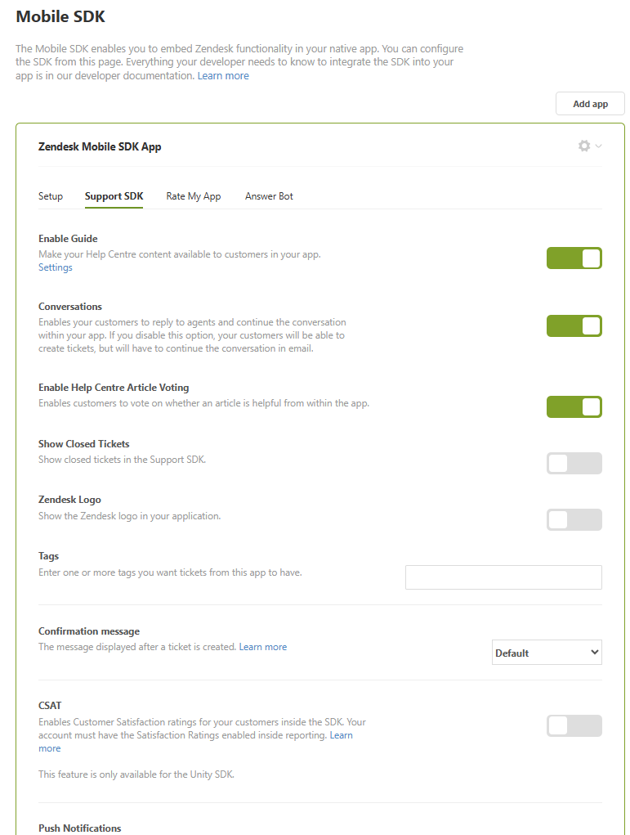Disable Help Centre Article Voting toggle
Screen dimensions: 630x835
coord(574,407)
